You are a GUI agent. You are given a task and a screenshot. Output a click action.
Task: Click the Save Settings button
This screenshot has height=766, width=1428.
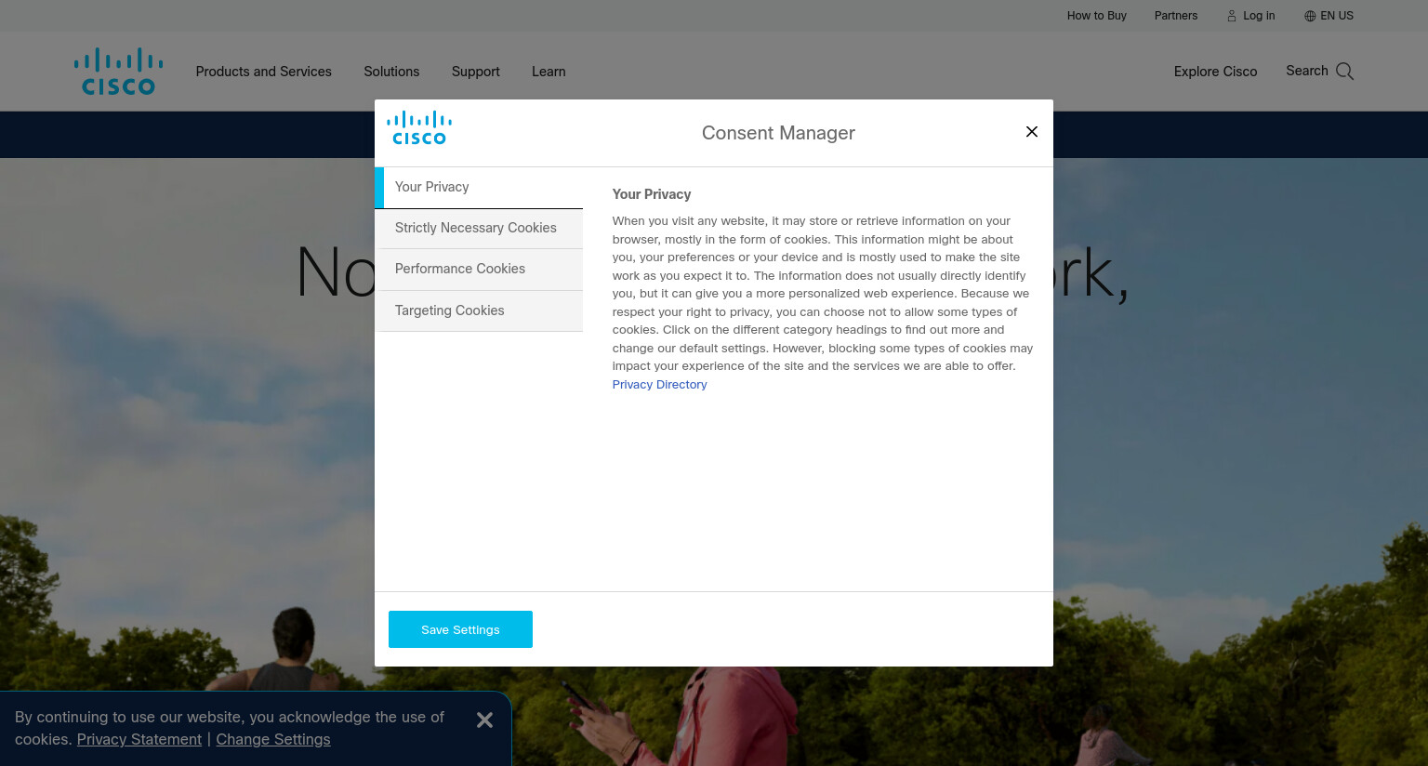click(x=460, y=629)
